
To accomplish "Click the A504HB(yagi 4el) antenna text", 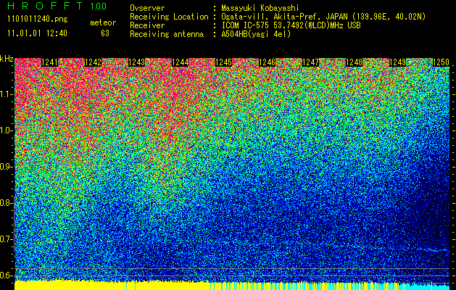I will [x=256, y=34].
